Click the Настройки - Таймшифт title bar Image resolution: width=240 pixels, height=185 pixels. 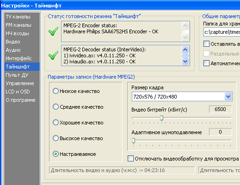120,6
